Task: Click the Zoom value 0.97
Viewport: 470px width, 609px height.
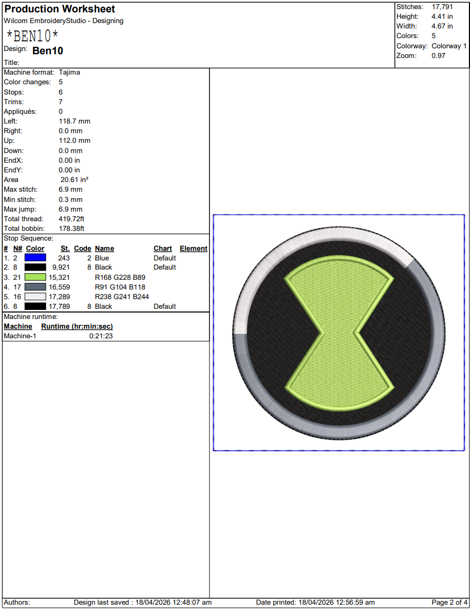Action: [x=438, y=55]
